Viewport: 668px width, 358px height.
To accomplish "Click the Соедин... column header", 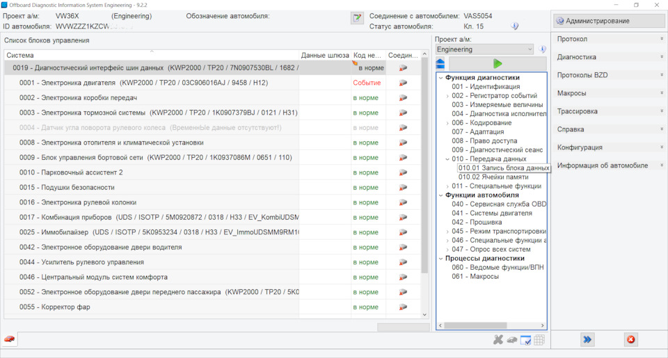I will coord(403,56).
